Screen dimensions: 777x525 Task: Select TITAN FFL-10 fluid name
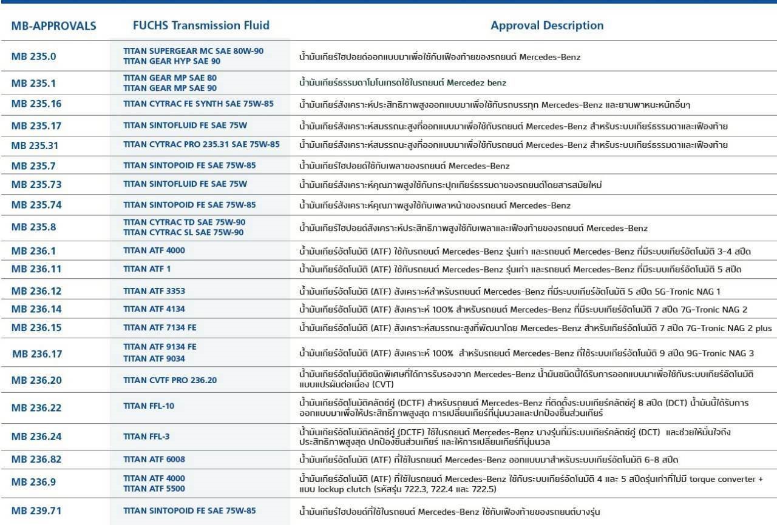click(x=149, y=406)
